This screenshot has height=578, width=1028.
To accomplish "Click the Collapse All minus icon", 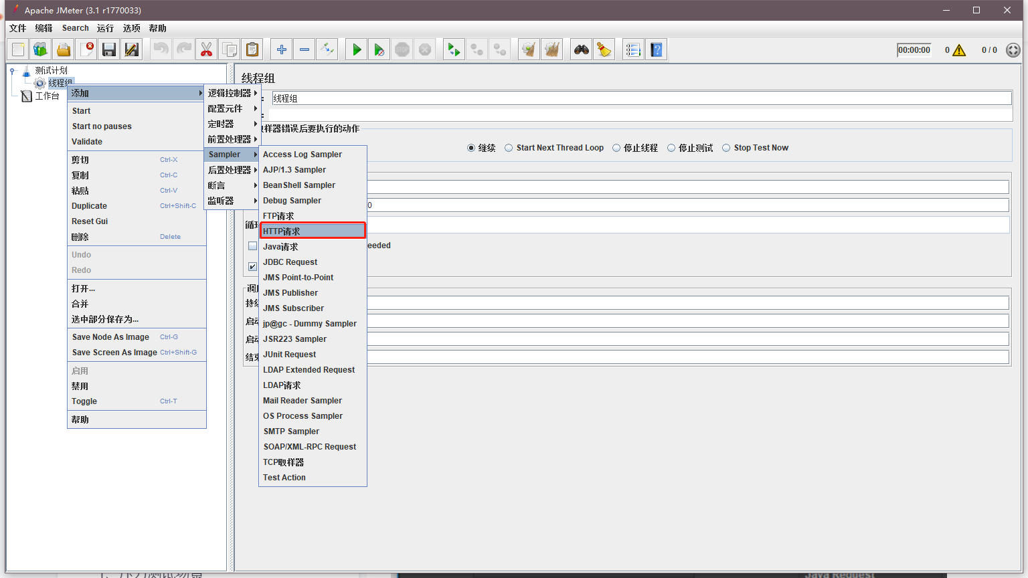I will pyautogui.click(x=304, y=50).
